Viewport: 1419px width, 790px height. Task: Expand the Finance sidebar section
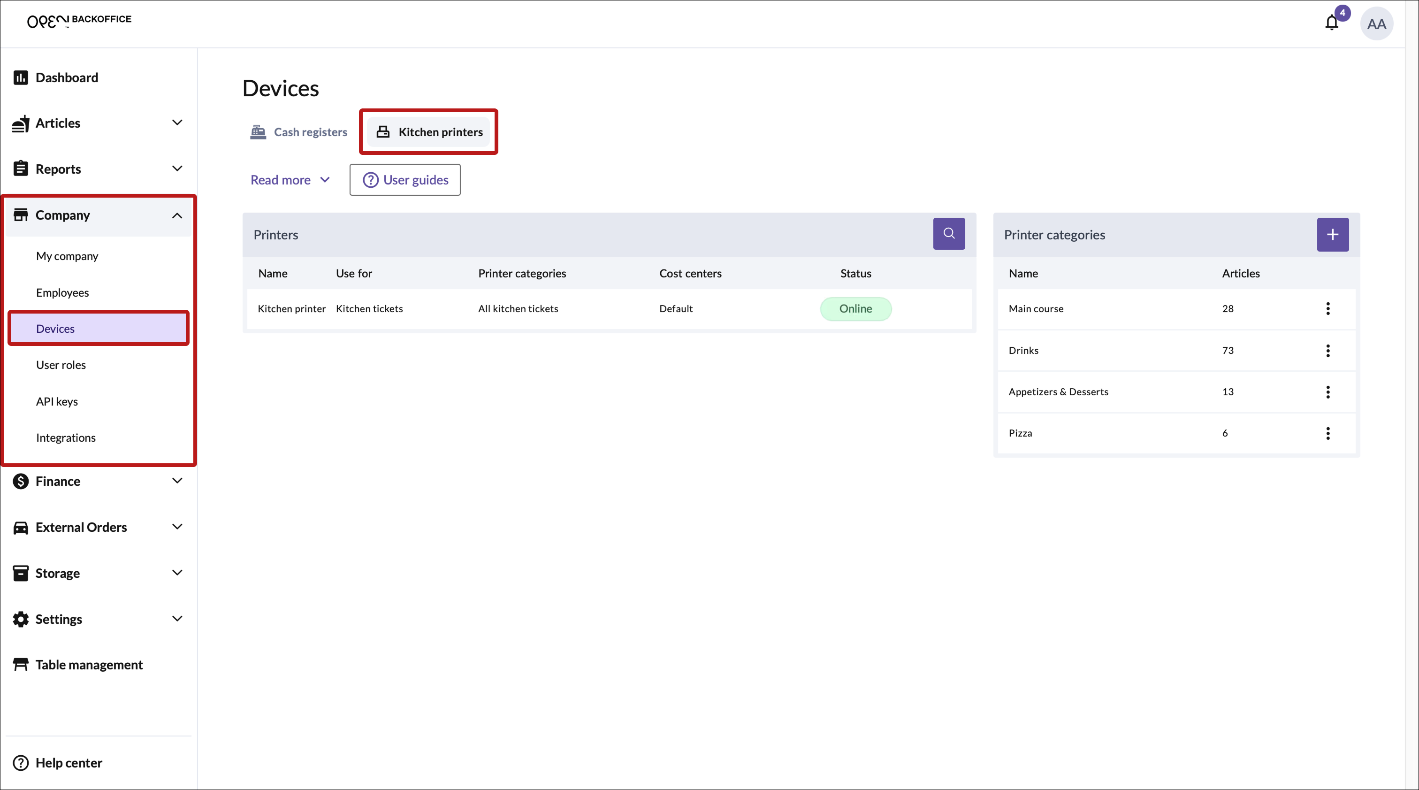pyautogui.click(x=177, y=480)
